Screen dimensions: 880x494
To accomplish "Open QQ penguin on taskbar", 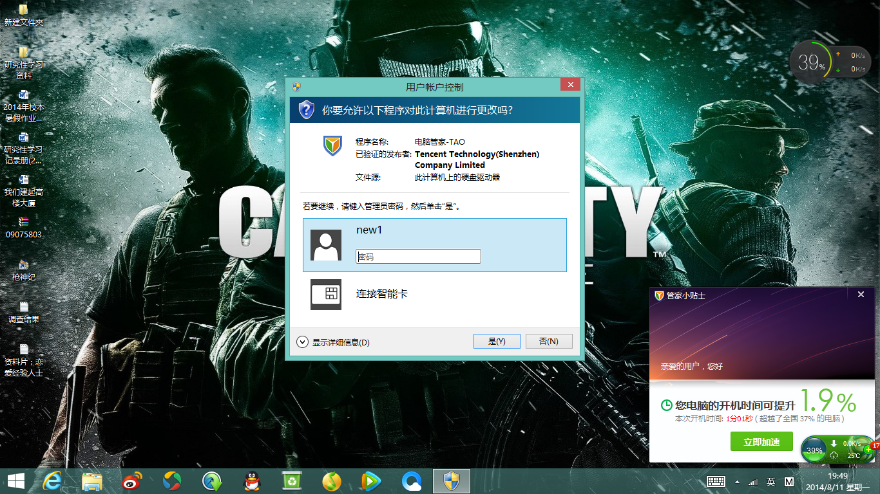I will [x=252, y=480].
